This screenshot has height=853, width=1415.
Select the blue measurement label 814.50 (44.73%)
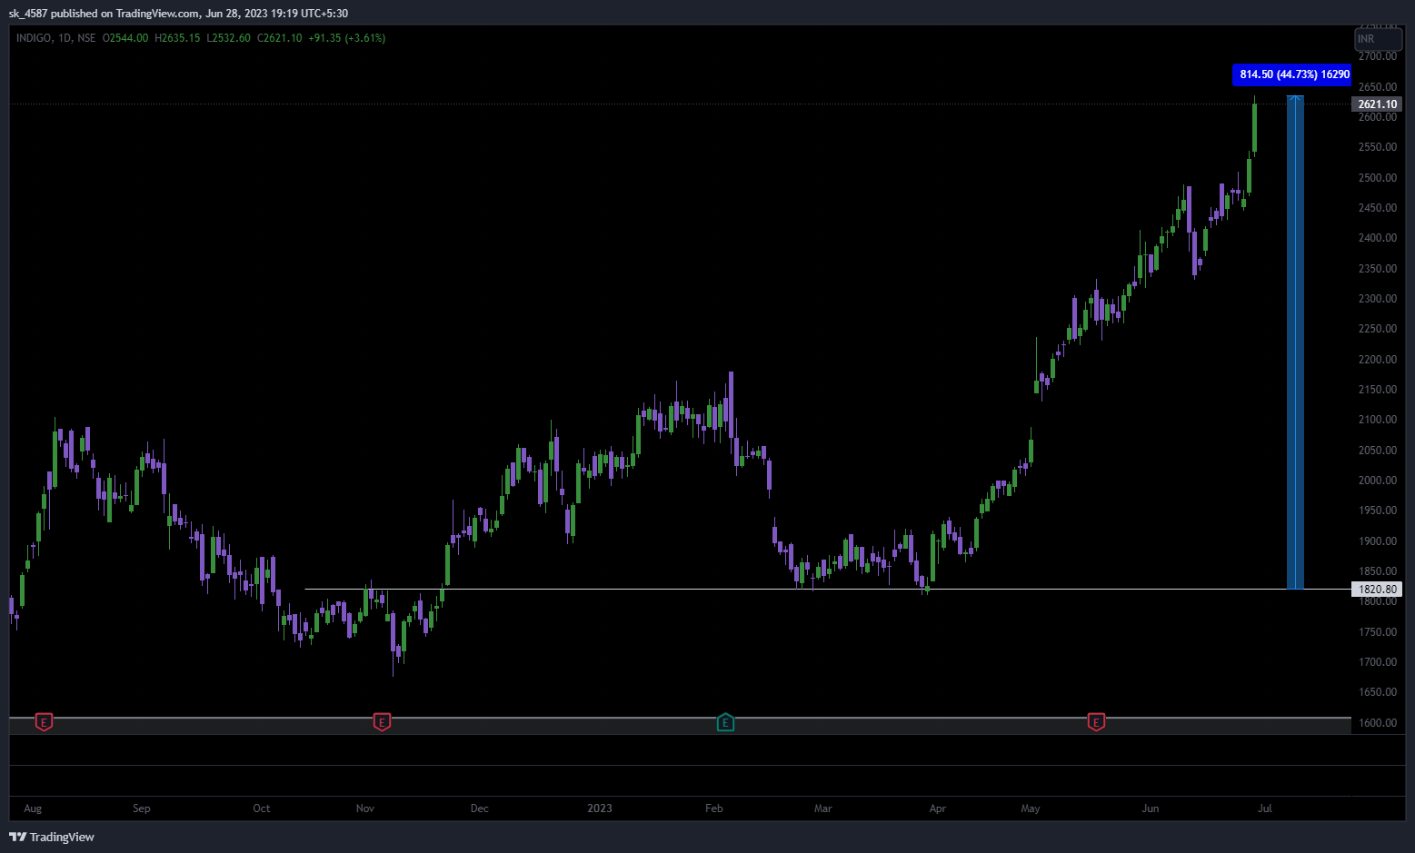click(1292, 74)
